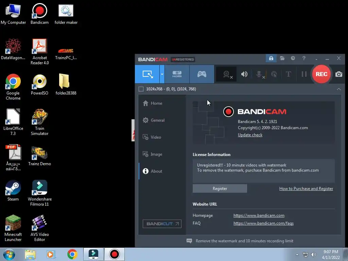Open scheduled recording clock icon
The width and height of the screenshot is (348, 261).
293,58
